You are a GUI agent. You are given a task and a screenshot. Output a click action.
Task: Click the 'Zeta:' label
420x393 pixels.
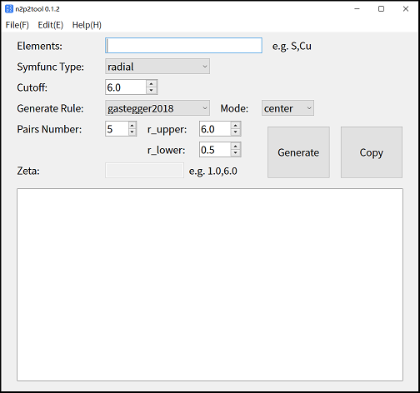[28, 171]
